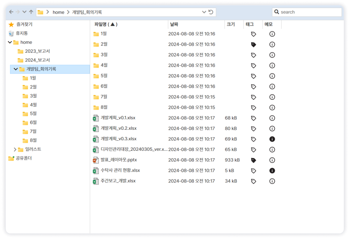Image resolution: width=349 pixels, height=239 pixels.
Task: Click the tag icon for 발표_레이아웃.pptx
Action: coord(253,160)
